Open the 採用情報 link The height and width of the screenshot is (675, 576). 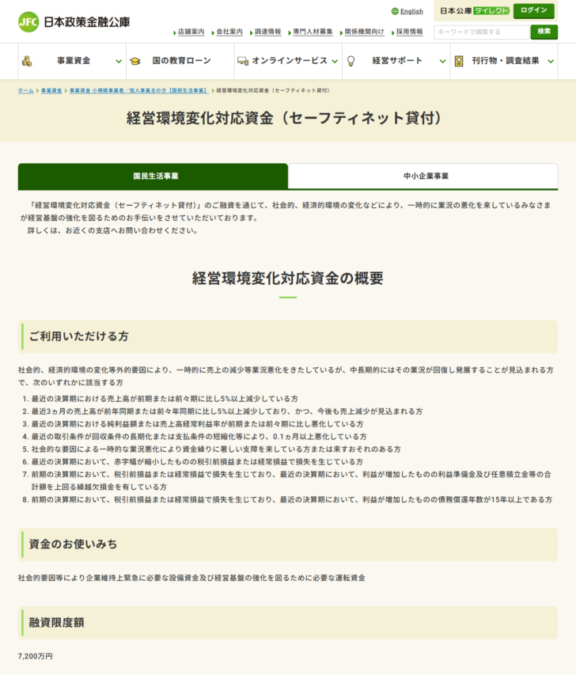tap(409, 32)
